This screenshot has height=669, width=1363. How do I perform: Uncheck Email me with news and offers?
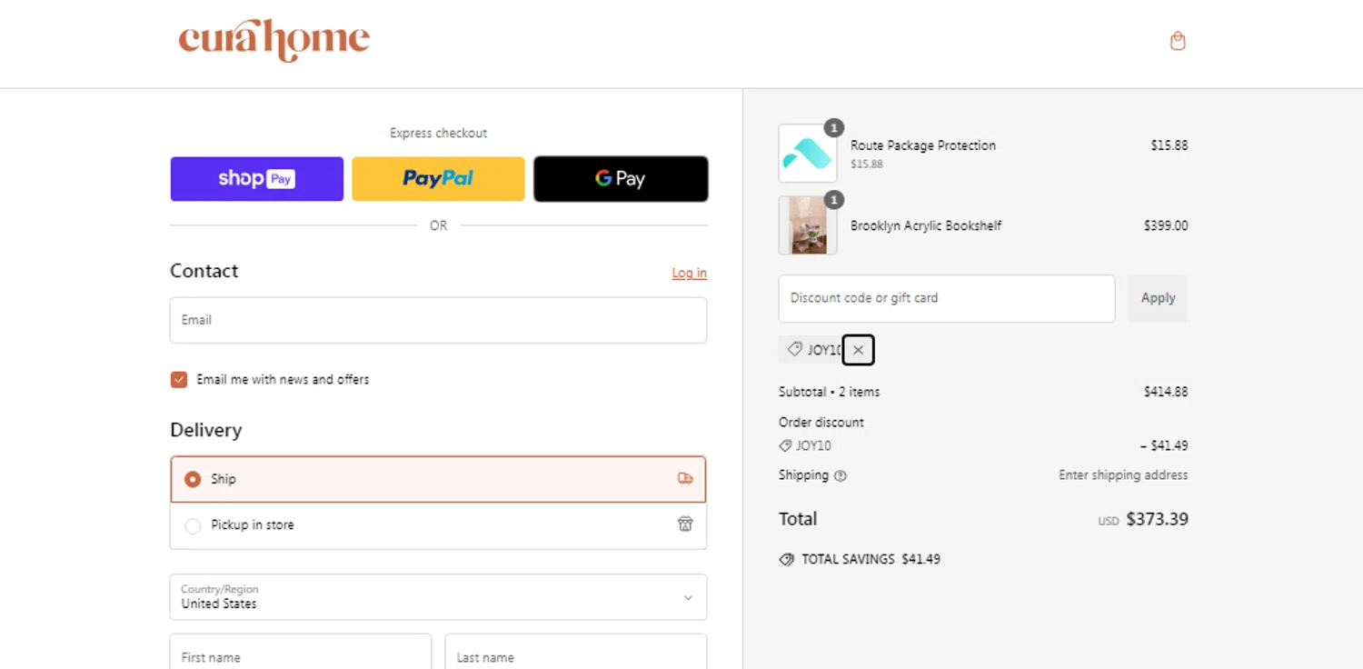coord(179,380)
